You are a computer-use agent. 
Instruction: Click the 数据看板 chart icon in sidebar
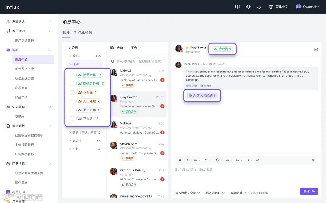coord(8,126)
